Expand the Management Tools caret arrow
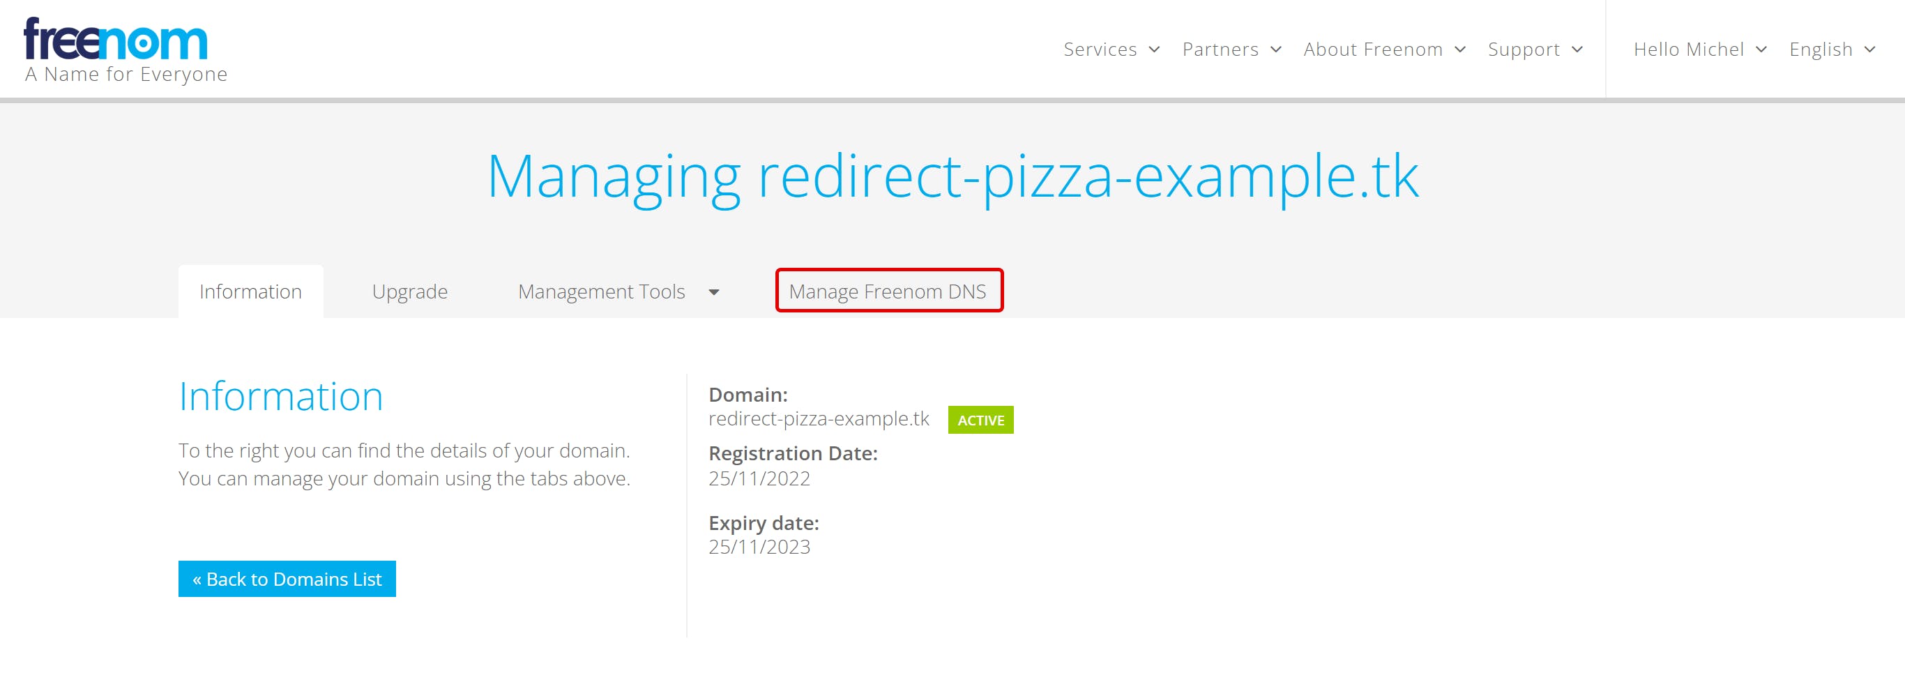 point(713,293)
